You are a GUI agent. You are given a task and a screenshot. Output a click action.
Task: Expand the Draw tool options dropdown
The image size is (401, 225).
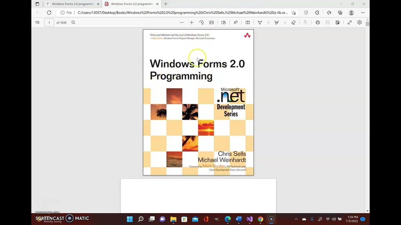(268, 22)
